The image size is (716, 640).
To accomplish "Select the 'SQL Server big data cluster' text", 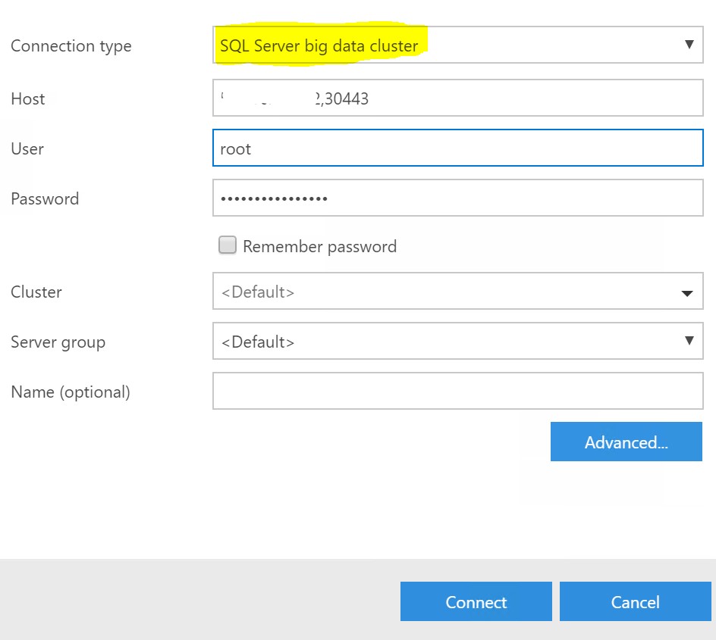I will 319,46.
